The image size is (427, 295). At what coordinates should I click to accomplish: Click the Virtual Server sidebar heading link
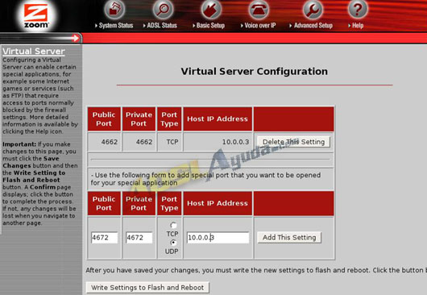point(34,52)
